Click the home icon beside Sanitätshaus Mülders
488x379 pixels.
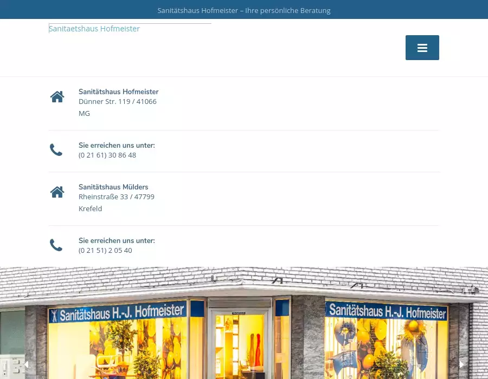point(57,192)
